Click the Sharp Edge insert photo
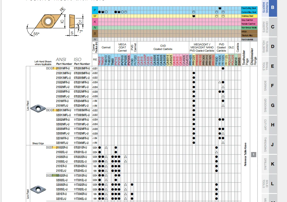Viewport: 287px width, 202px height. [38, 108]
